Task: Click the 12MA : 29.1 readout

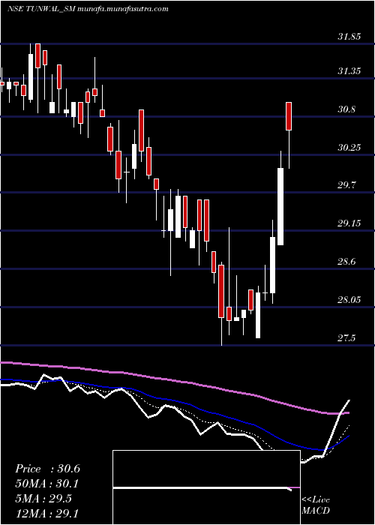Action: coord(46,513)
